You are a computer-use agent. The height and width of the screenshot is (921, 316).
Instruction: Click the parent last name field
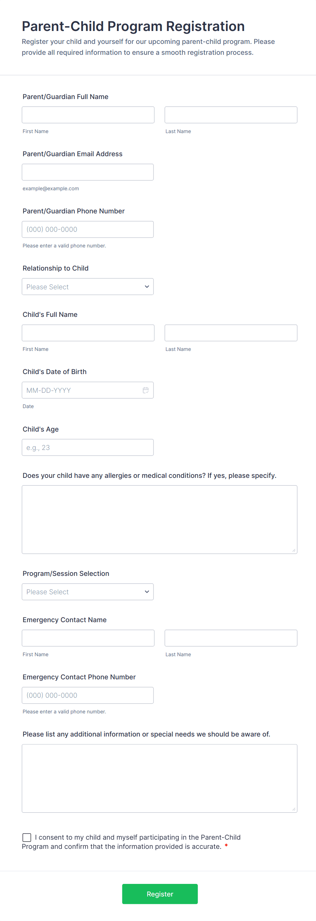231,115
